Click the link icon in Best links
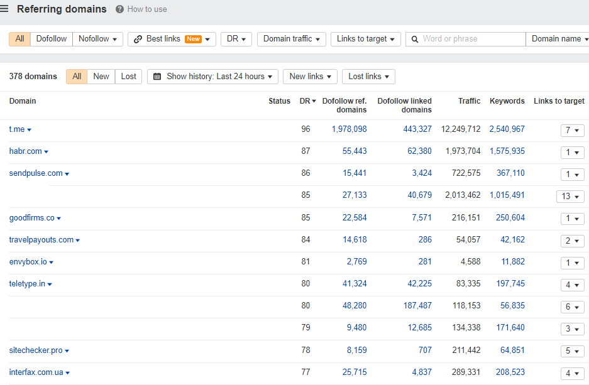Image resolution: width=589 pixels, height=385 pixels. click(138, 39)
